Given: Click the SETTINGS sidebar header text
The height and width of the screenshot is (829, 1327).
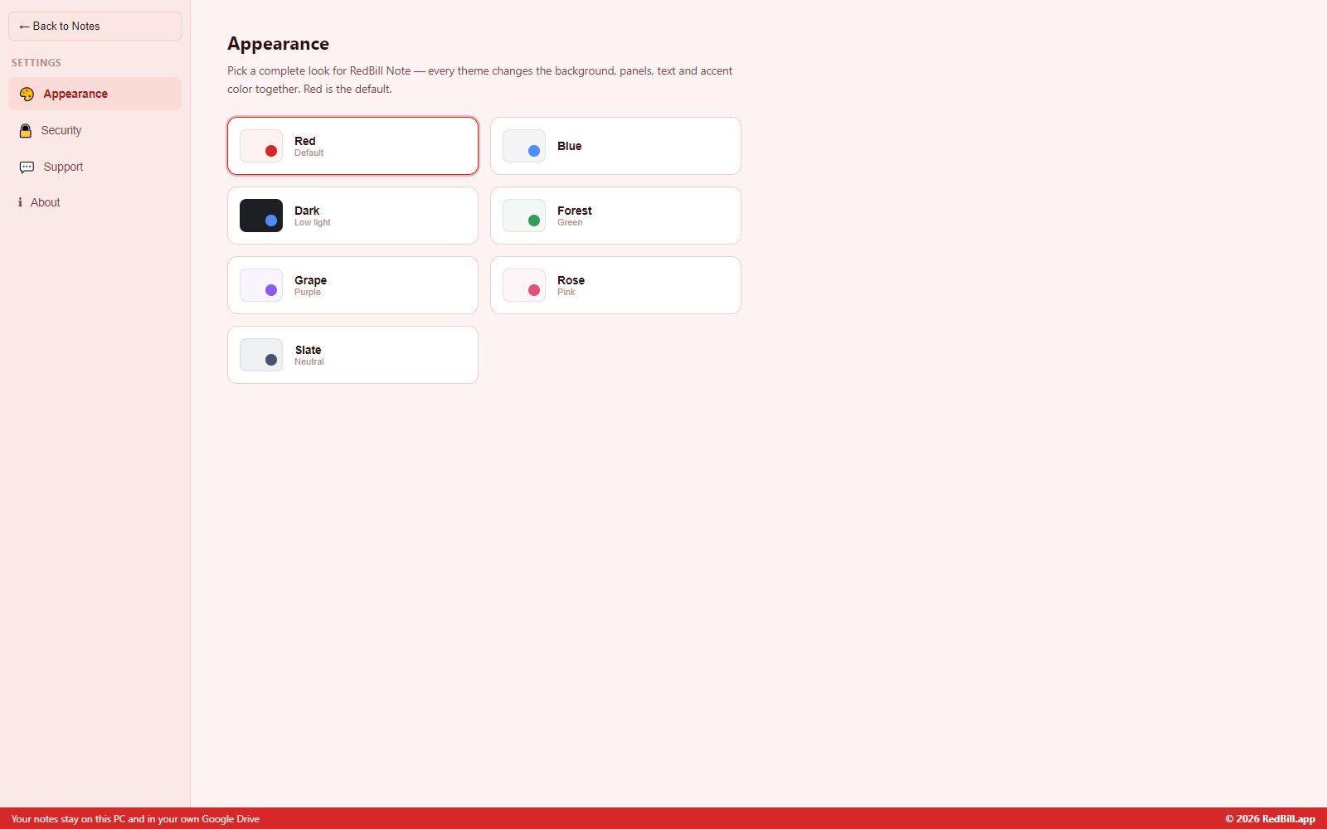Looking at the screenshot, I should (x=36, y=63).
